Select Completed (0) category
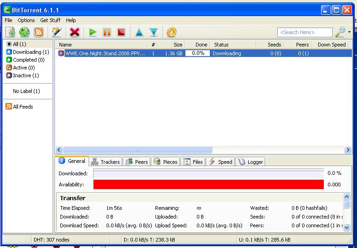This screenshot has height=248, width=357. coord(28,60)
